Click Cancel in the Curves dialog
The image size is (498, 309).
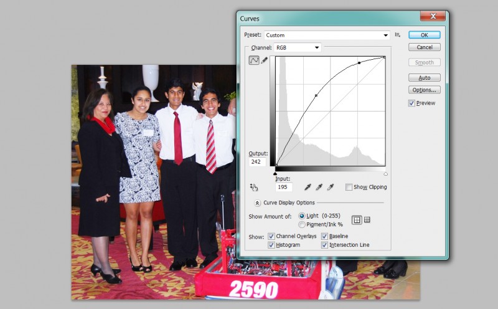coord(425,47)
